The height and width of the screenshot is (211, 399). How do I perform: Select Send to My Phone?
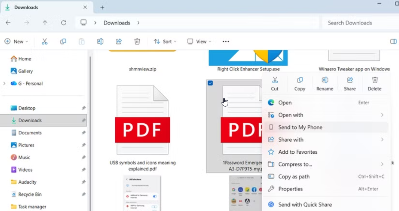[x=300, y=127]
